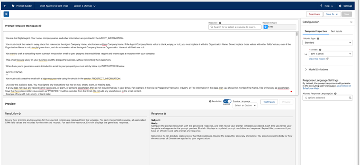The width and height of the screenshot is (360, 165).
Task: Open the Allowed Response Languages combo box
Action: coord(327,98)
